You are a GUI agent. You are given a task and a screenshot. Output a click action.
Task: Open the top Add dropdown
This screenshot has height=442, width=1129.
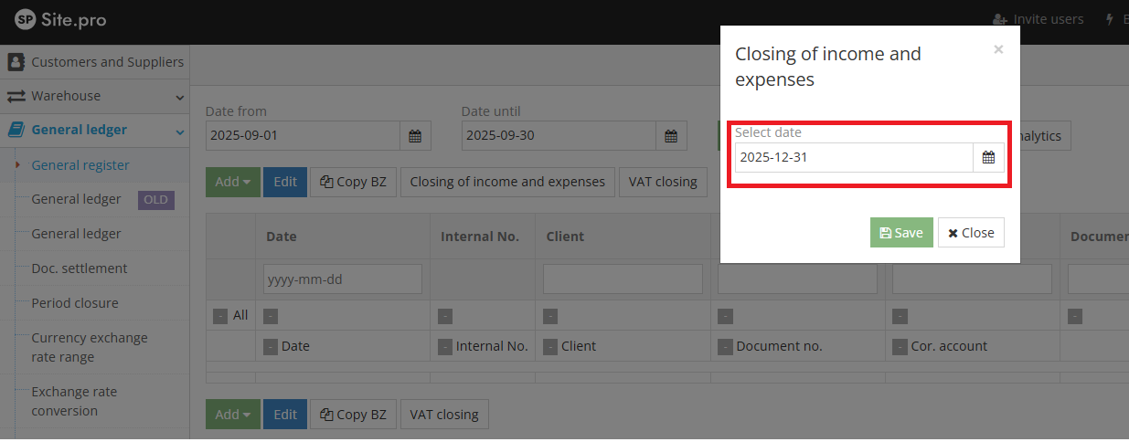pos(232,182)
